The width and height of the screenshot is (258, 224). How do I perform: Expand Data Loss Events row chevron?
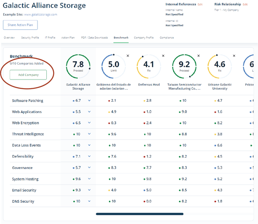89,145
